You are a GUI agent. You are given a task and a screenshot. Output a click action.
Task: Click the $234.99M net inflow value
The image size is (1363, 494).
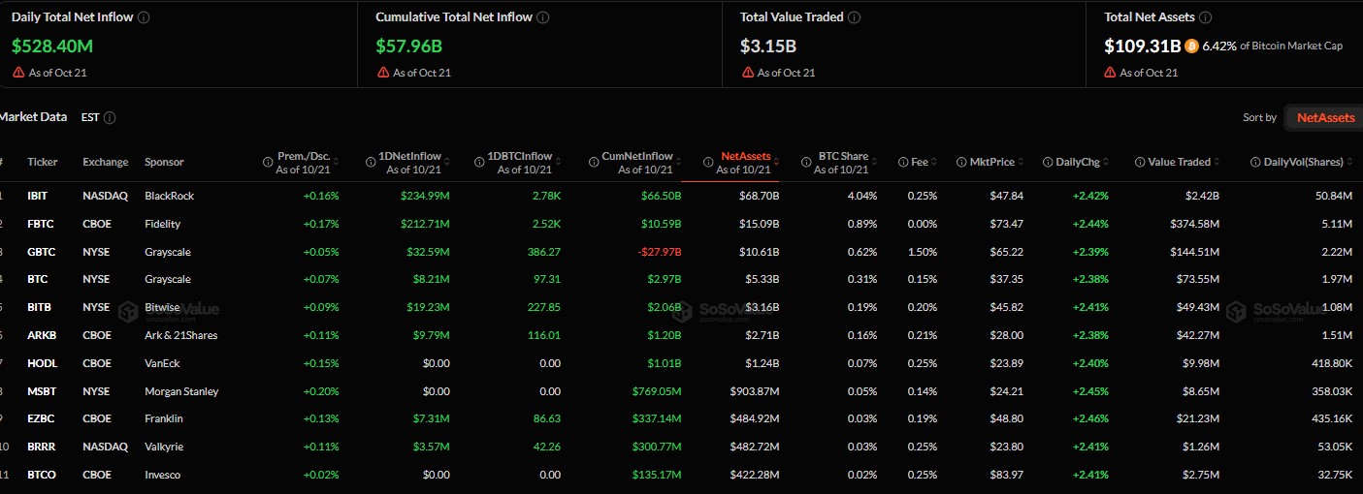[425, 196]
